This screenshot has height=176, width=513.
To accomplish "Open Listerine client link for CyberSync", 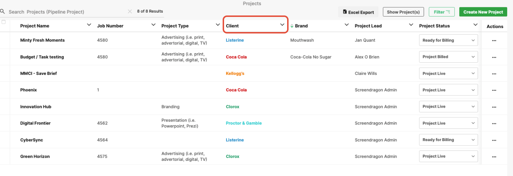I will (x=235, y=140).
